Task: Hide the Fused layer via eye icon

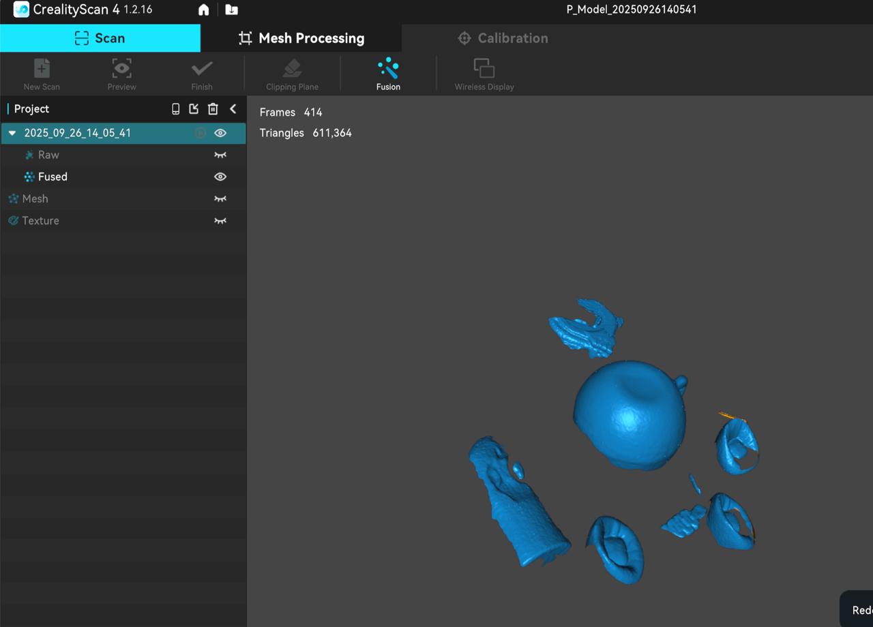Action: click(x=220, y=177)
